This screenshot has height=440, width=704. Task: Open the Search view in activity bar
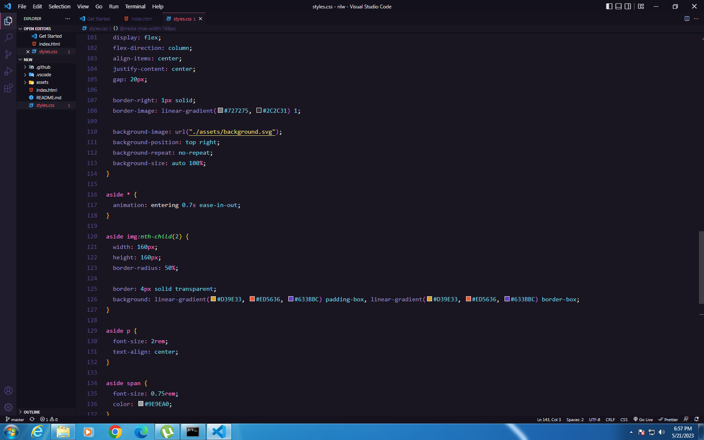(x=8, y=38)
